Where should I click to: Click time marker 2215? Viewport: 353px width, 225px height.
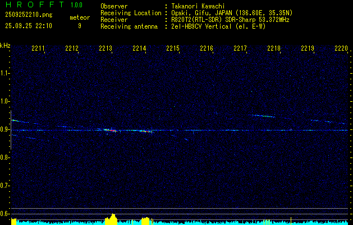click(x=173, y=48)
